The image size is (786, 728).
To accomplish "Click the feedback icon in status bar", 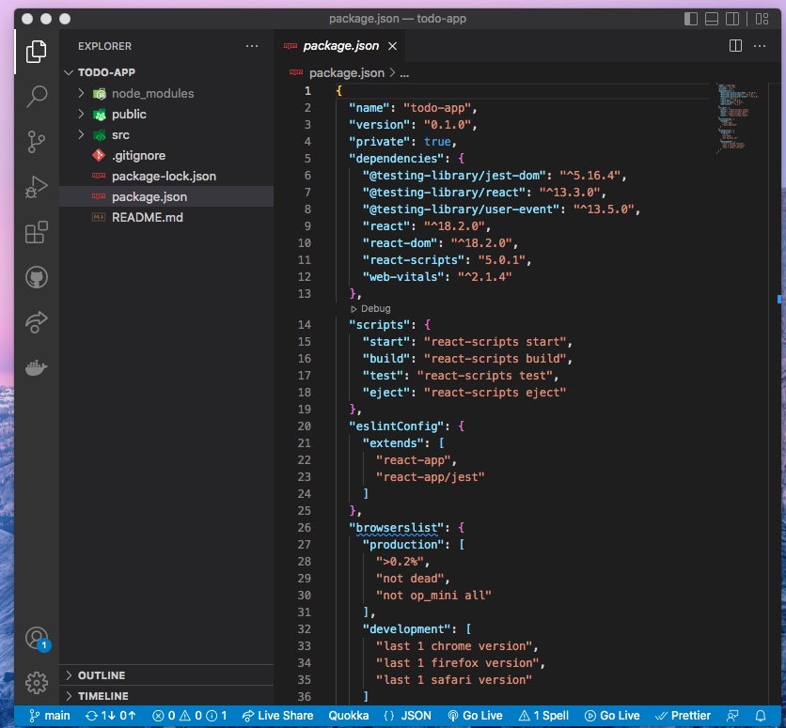I will coord(732,716).
